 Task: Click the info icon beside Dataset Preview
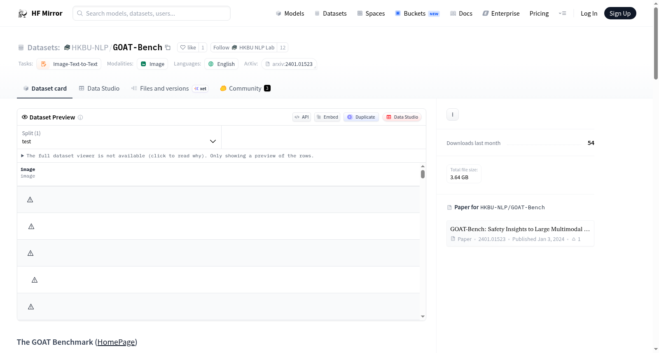[80, 117]
